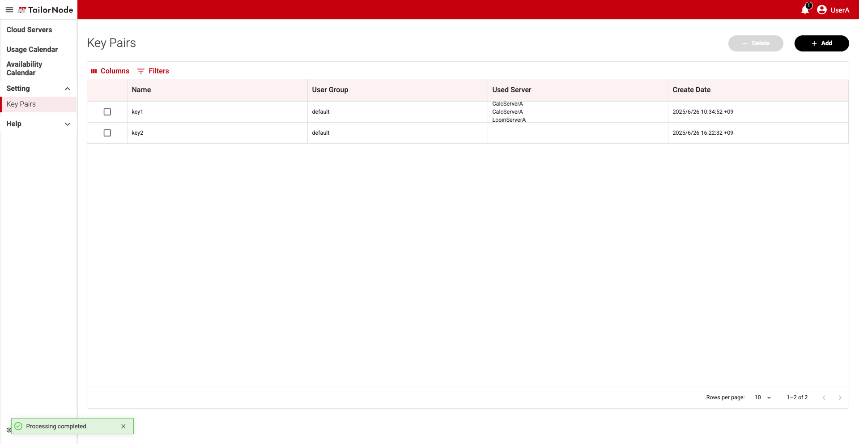
Task: Go to next page arrow
Action: [840, 397]
